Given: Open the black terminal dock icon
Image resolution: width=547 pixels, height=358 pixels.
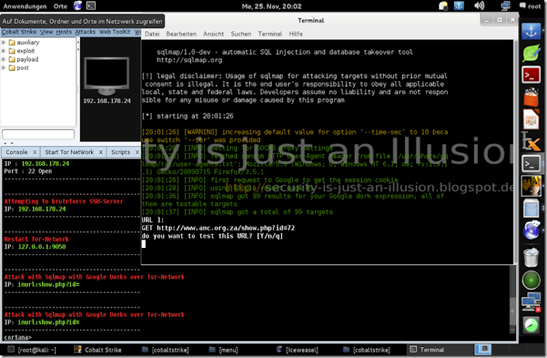Looking at the screenshot, I should [x=531, y=163].
